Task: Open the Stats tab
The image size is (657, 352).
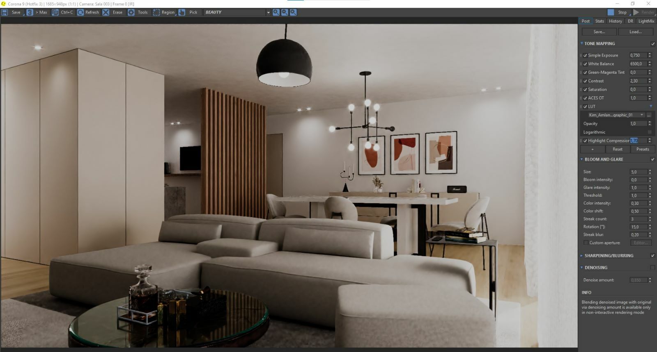Action: click(x=600, y=21)
